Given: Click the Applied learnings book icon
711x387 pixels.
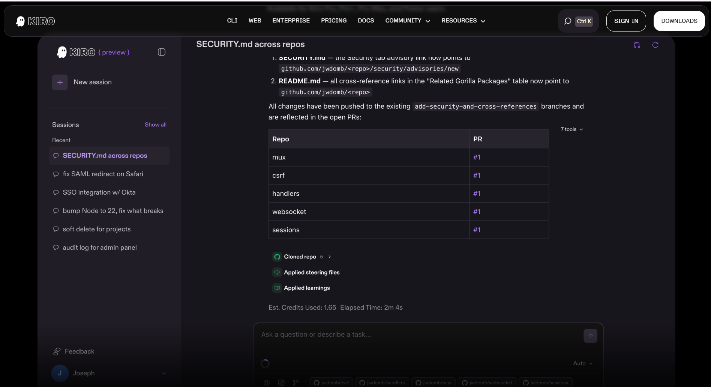Looking at the screenshot, I should pos(277,288).
